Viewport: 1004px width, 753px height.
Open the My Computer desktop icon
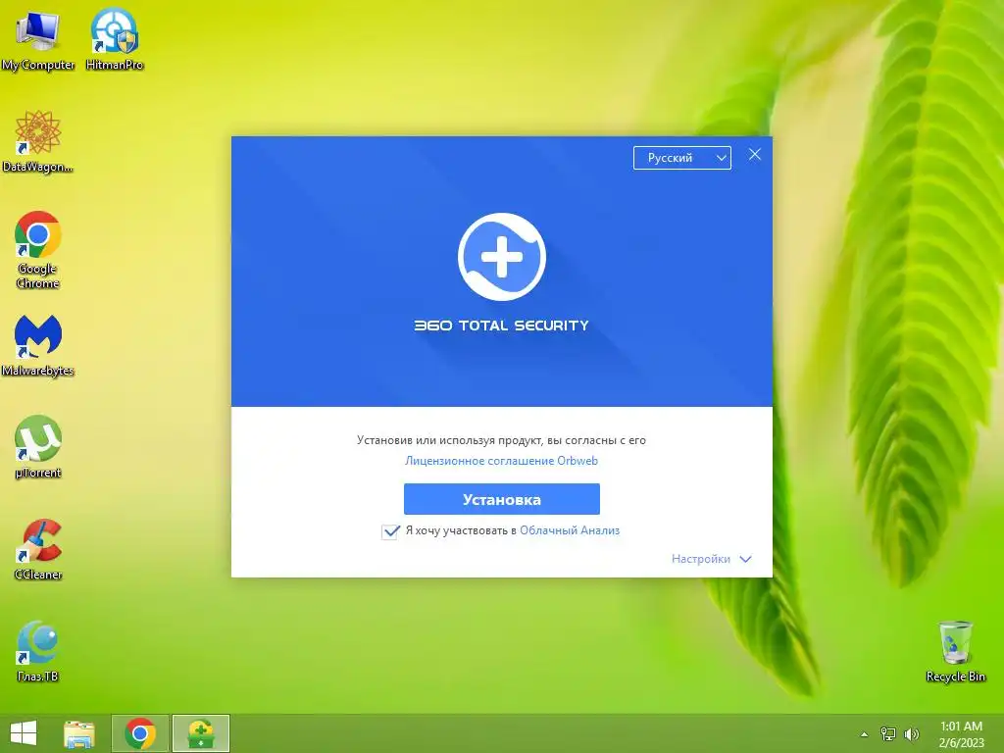coord(38,39)
